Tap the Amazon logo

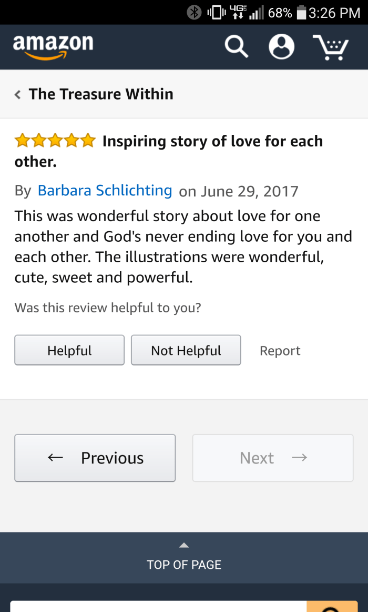coord(53,46)
